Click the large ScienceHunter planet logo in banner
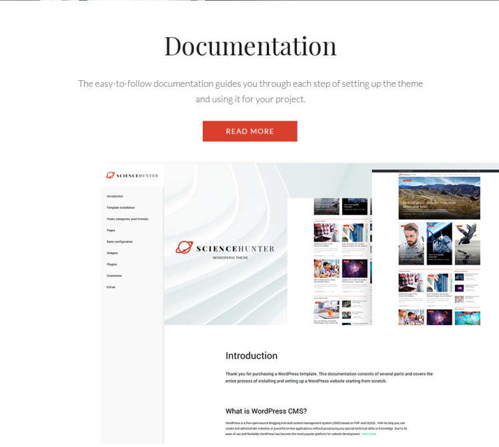Image resolution: width=499 pixels, height=447 pixels. point(184,248)
